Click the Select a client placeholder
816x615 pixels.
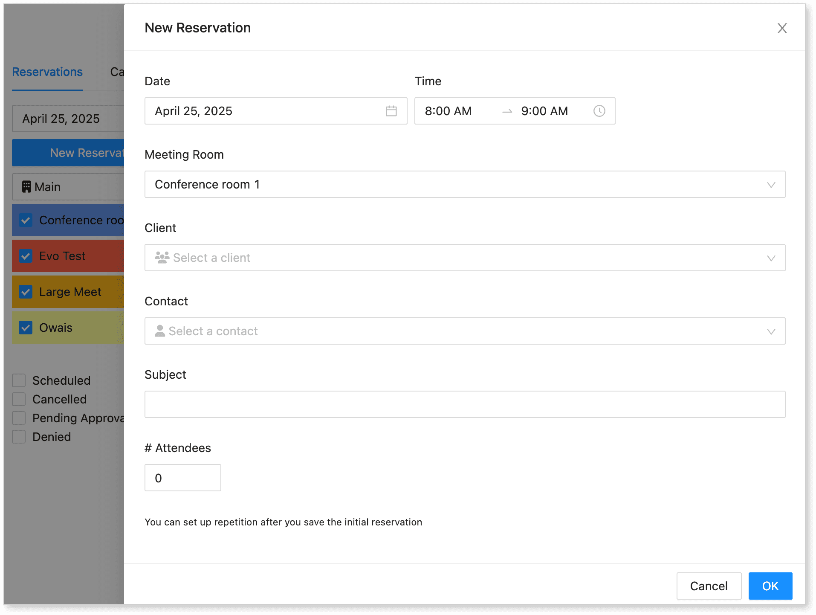(x=211, y=258)
